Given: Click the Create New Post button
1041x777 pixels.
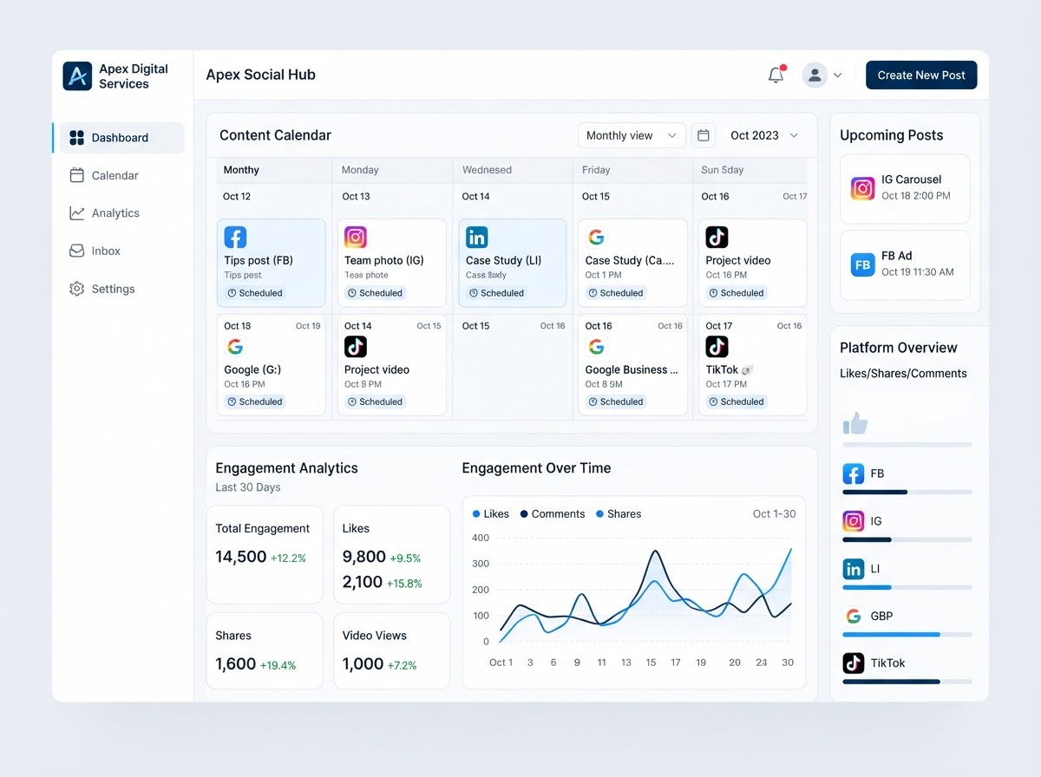Looking at the screenshot, I should click(x=921, y=75).
